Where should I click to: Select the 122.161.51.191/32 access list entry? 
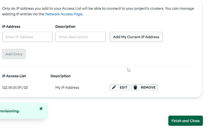(15, 88)
